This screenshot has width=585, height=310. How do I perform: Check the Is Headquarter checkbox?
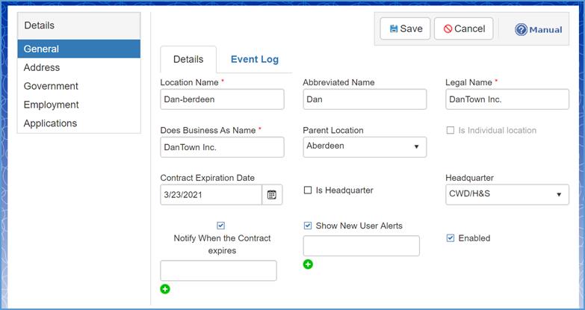click(308, 190)
